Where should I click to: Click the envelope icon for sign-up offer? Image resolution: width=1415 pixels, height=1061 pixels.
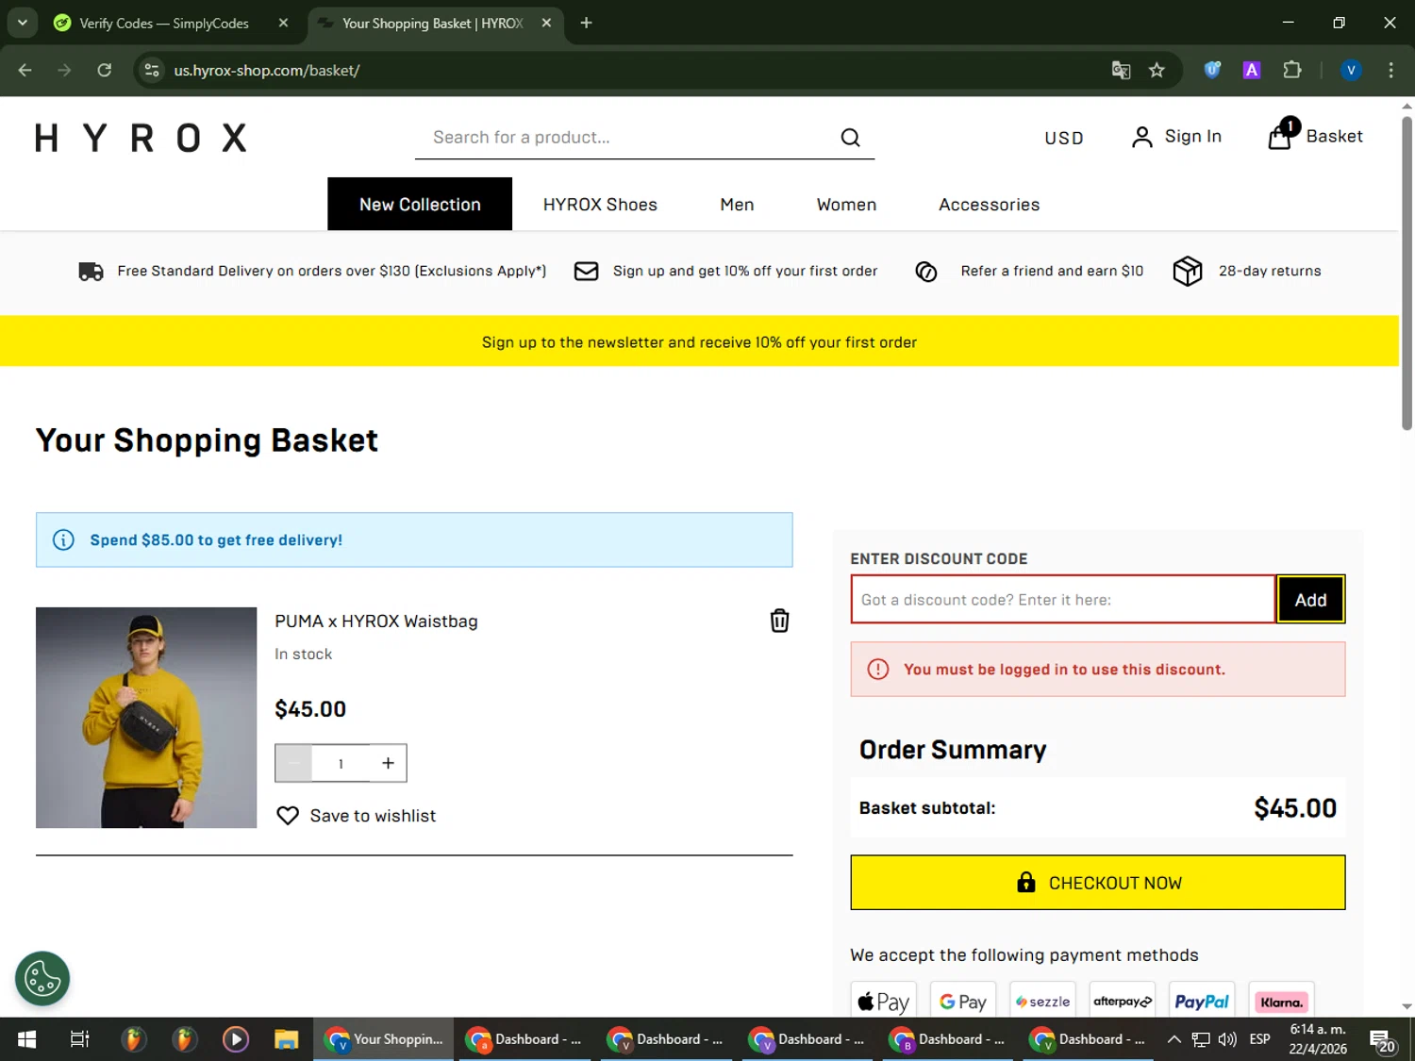586,272
